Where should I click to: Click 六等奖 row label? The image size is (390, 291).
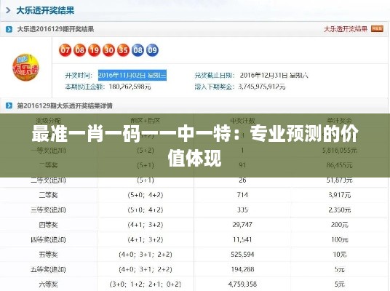48,284
